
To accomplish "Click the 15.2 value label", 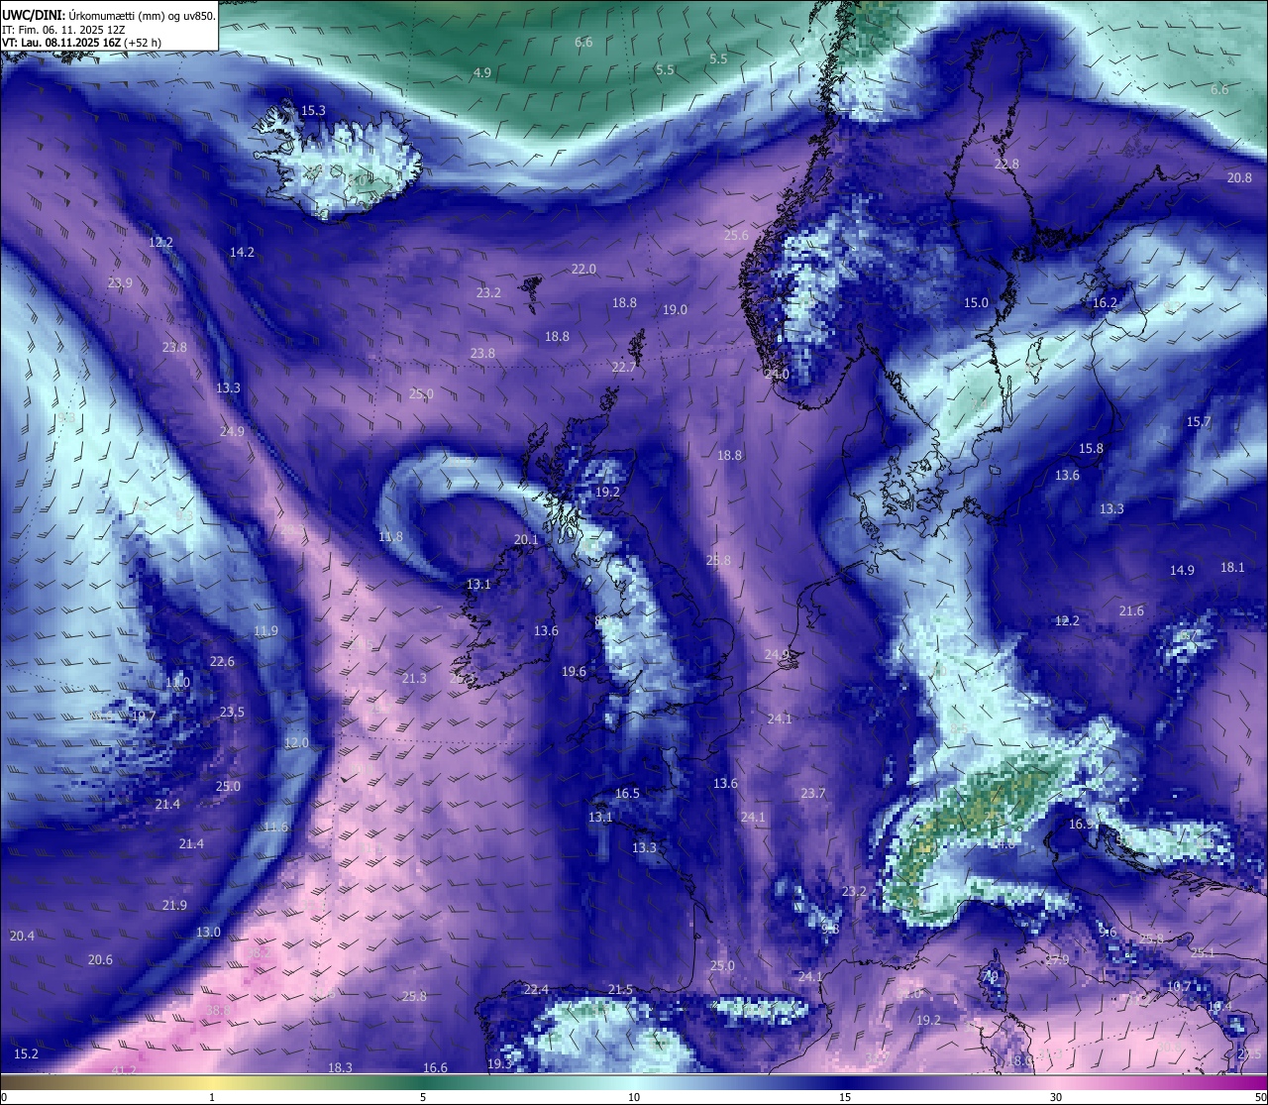I will coord(26,1054).
